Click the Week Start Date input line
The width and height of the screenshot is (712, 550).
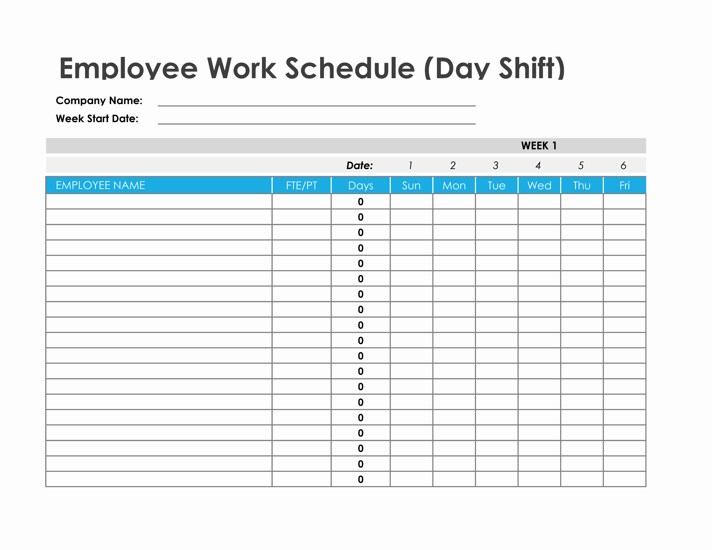[x=317, y=119]
